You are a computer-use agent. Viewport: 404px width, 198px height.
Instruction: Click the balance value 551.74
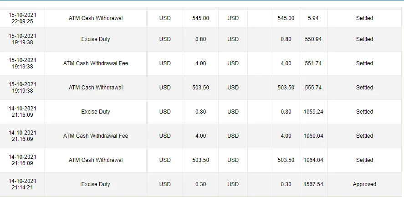coord(313,63)
